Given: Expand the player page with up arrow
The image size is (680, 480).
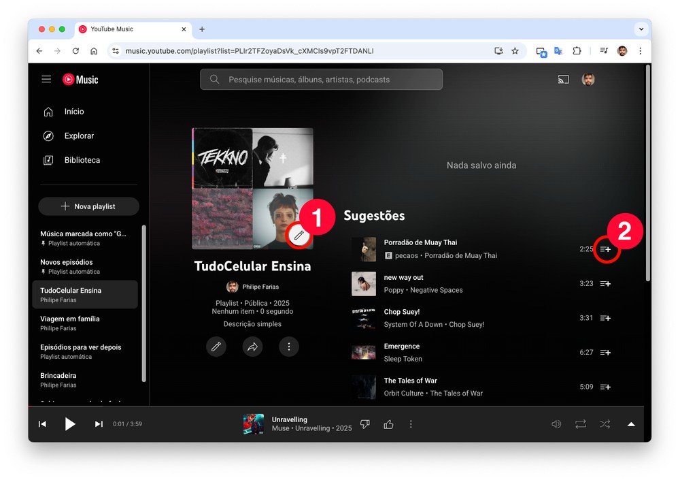Looking at the screenshot, I should (631, 424).
